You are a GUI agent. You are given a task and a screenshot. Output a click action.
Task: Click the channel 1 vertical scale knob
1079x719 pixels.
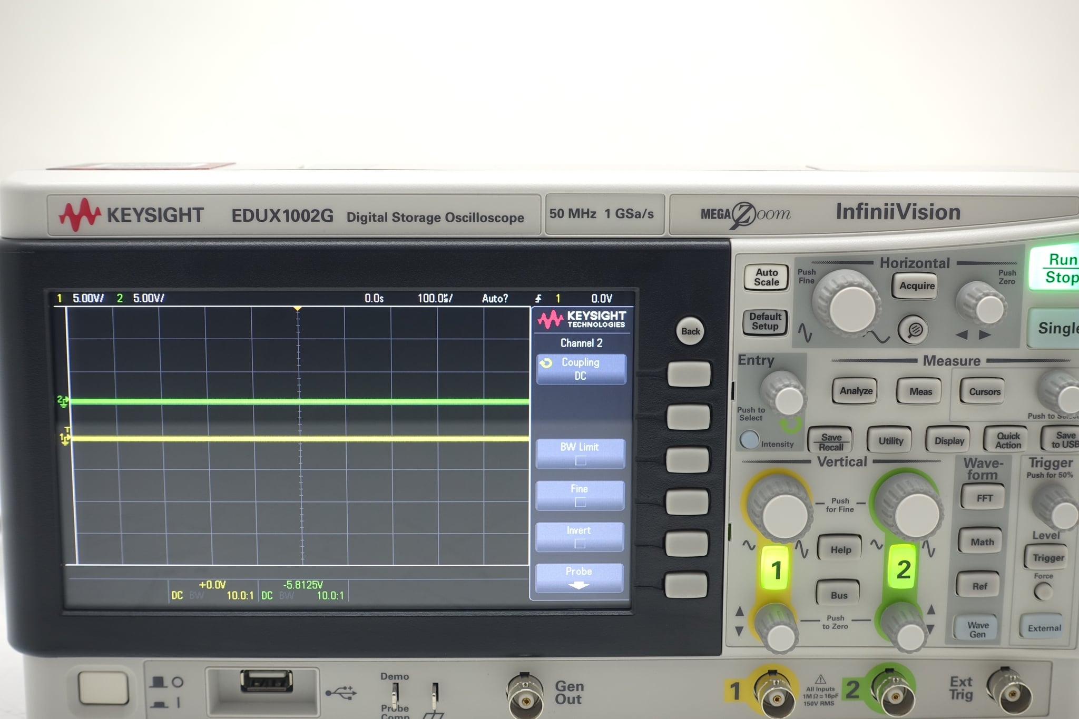(x=781, y=508)
